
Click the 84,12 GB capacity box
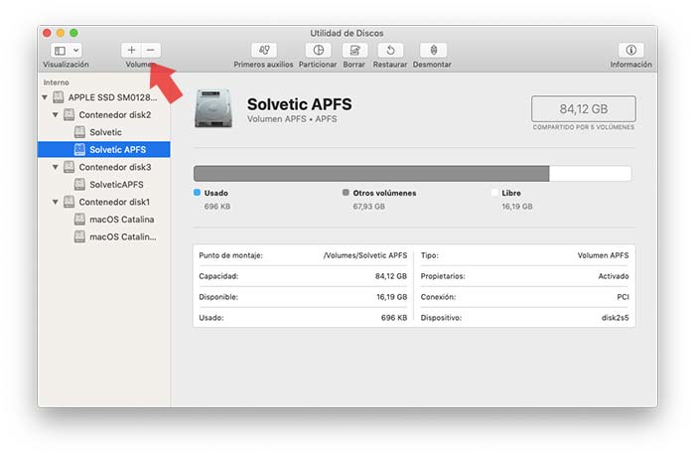tap(584, 108)
